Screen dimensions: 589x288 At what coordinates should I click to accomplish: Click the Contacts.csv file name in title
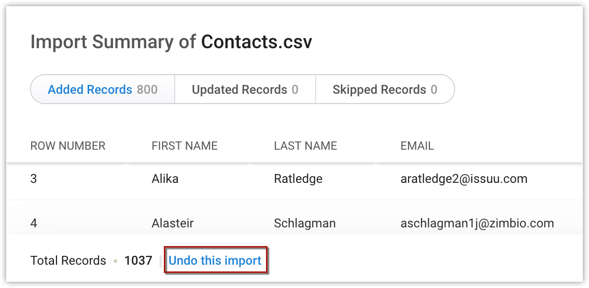click(257, 41)
